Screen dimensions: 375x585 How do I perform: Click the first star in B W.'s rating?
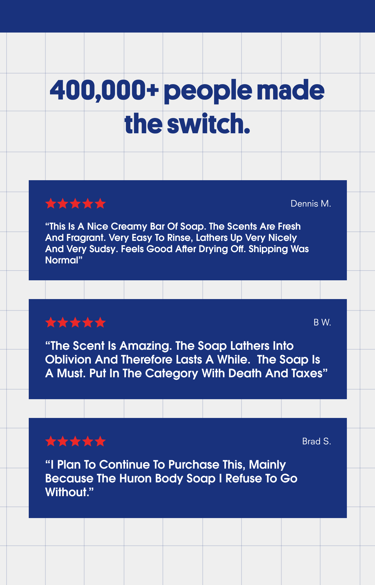pyautogui.click(x=51, y=323)
